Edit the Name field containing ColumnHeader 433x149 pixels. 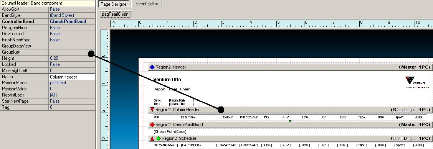pyautogui.click(x=72, y=77)
